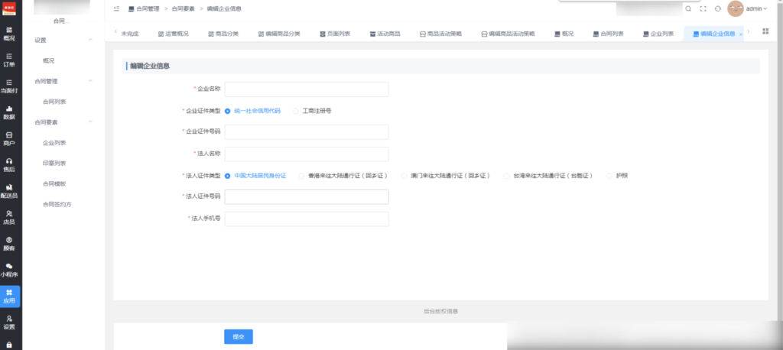Open the tab grid menu icon

point(765,31)
